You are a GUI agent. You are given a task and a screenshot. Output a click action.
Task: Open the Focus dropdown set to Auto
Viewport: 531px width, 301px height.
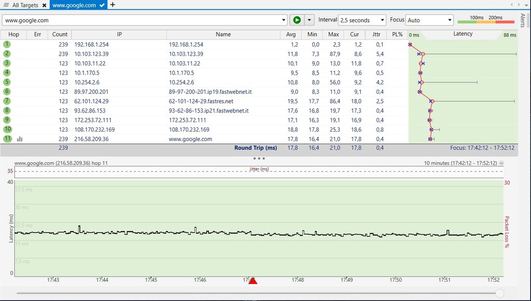pyautogui.click(x=429, y=20)
